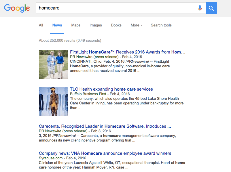This screenshot has width=231, height=172.
Task: Open FirstLight HomeCare awards headline
Action: pos(128,52)
